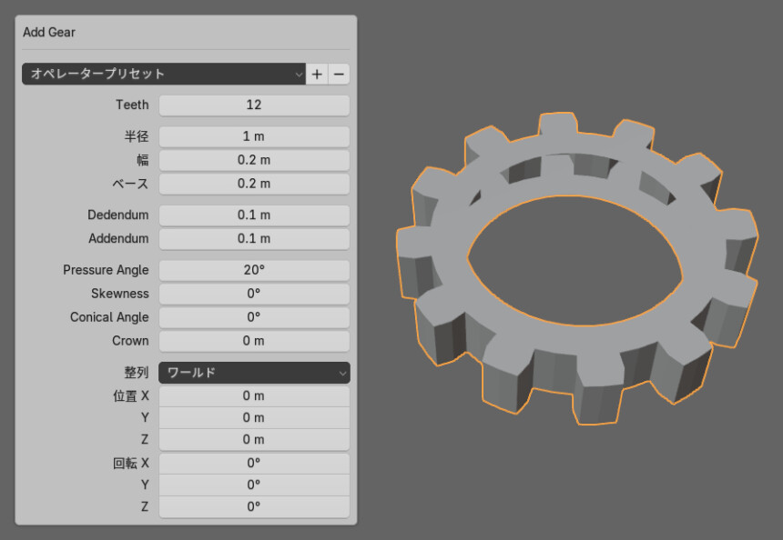Click the Pressure Angle label
This screenshot has width=783, height=540.
[106, 270]
